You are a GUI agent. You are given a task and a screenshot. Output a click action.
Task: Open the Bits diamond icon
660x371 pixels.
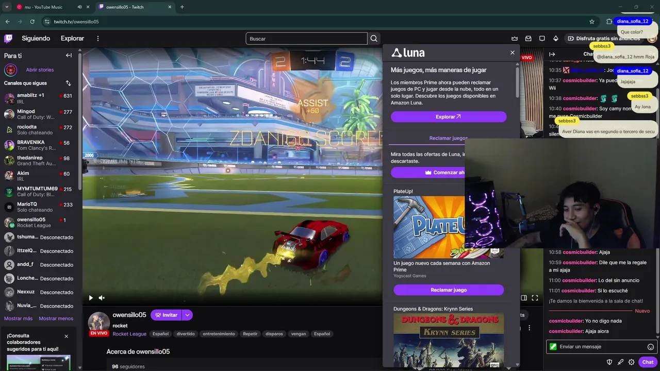click(556, 39)
